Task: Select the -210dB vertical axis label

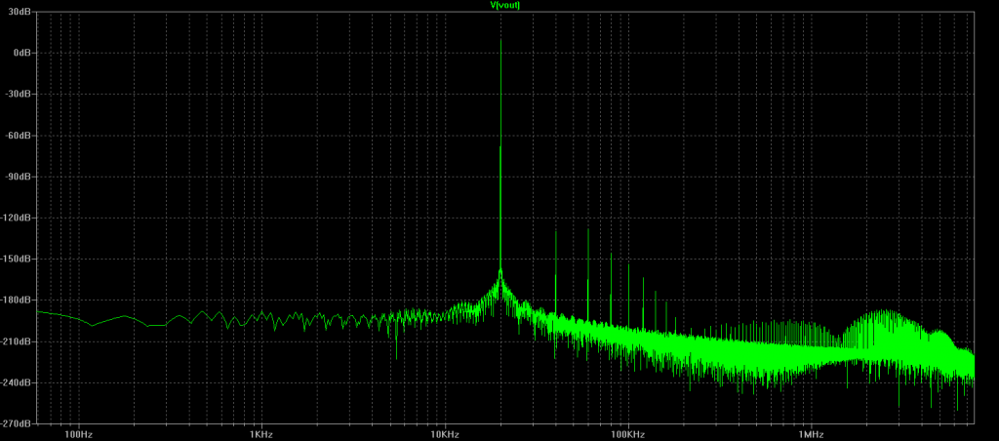Action: coord(19,341)
